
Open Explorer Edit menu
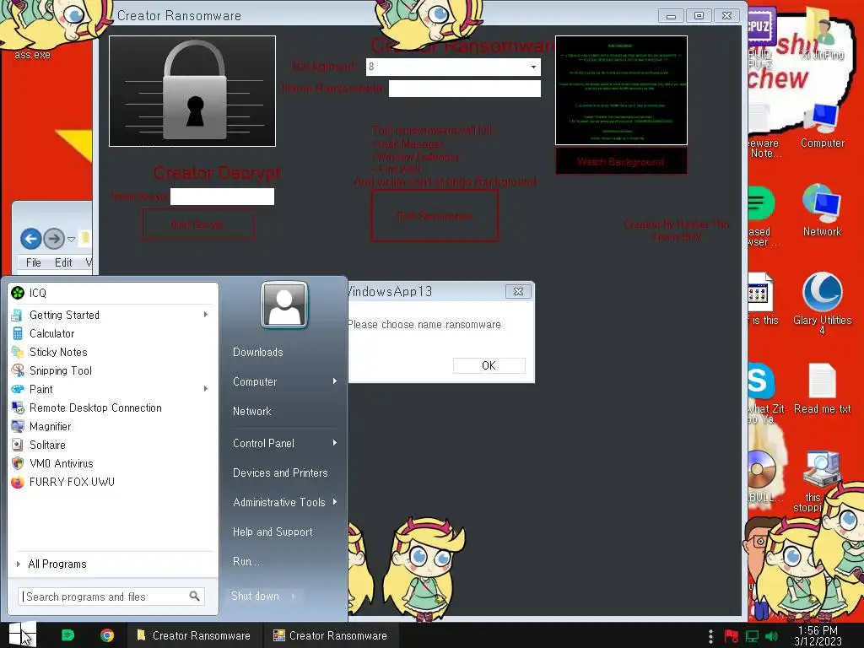coord(63,263)
